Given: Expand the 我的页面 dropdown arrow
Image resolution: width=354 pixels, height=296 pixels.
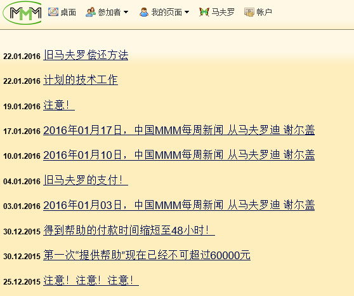Looking at the screenshot, I should [187, 12].
